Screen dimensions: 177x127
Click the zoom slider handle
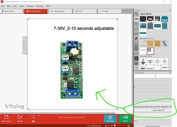click(x=115, y=125)
